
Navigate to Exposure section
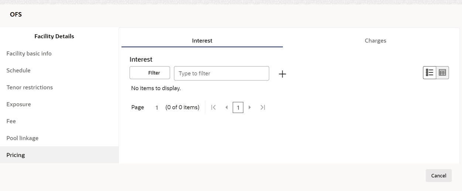pyautogui.click(x=18, y=104)
